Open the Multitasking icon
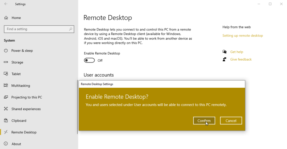Viewport: 287px width, 149px height. (x=6, y=85)
